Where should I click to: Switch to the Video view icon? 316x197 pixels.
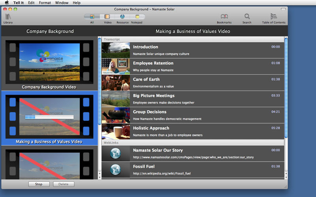coord(107,17)
